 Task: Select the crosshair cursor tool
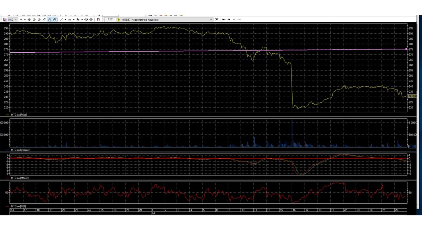coord(21,20)
